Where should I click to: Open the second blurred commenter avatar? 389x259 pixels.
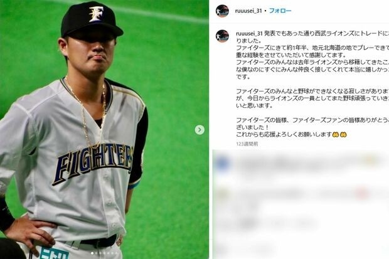click(x=222, y=194)
